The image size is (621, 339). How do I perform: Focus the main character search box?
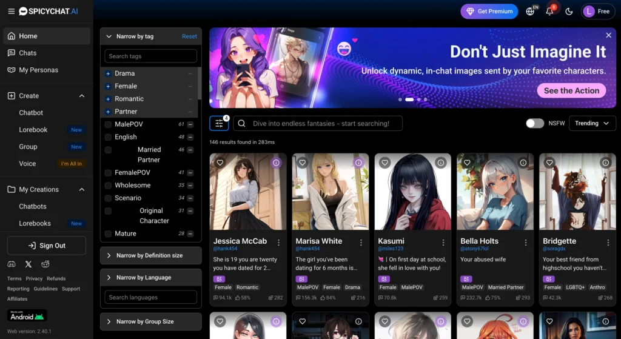coord(318,124)
